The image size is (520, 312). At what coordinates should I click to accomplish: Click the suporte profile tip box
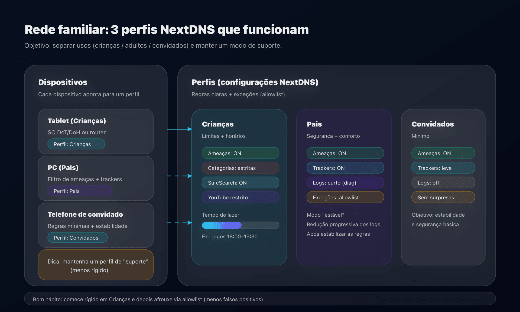coord(96,265)
